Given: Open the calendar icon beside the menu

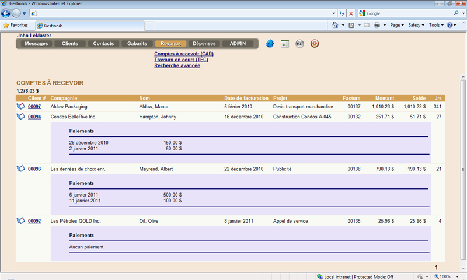Looking at the screenshot, I should (285, 44).
